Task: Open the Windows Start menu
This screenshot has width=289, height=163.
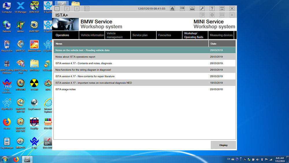Action: (x=5, y=159)
